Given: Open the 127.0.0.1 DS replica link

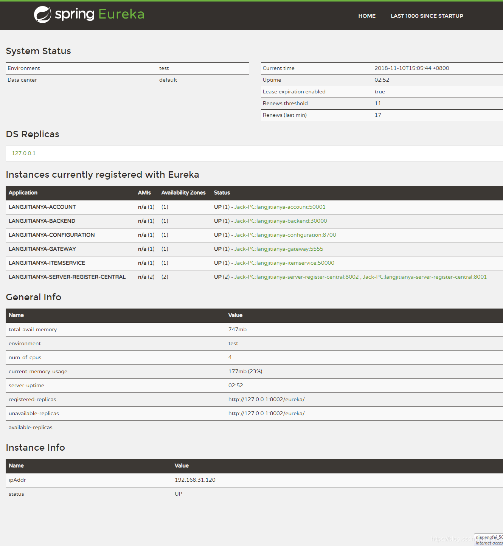Looking at the screenshot, I should point(24,153).
